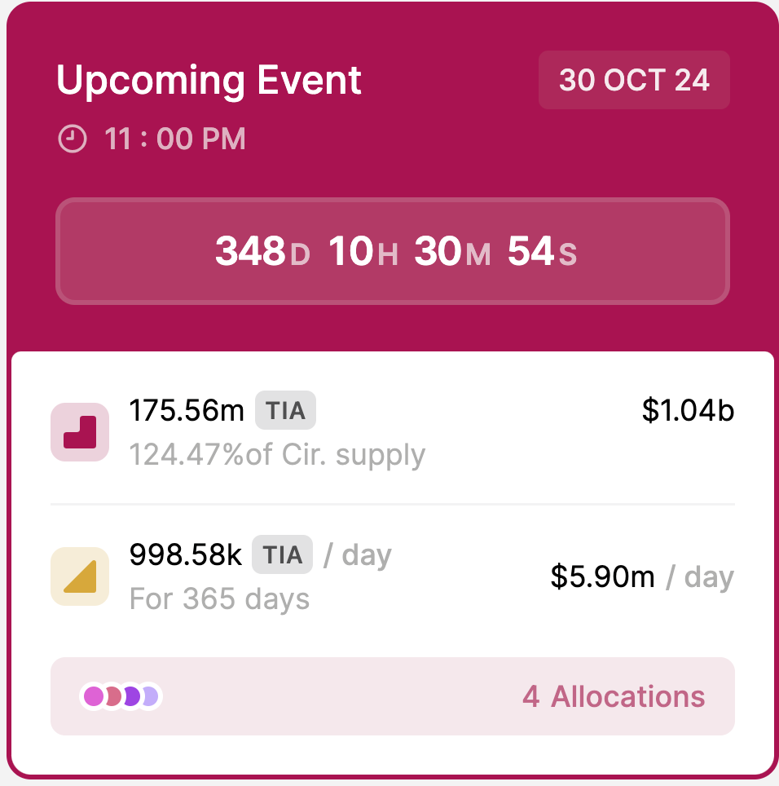The width and height of the screenshot is (779, 786).
Task: Click the 30 OCT 24 date badge
Action: [634, 80]
